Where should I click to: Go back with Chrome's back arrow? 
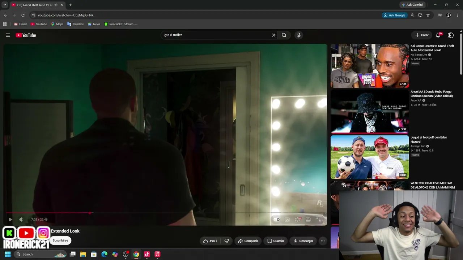coord(5,15)
